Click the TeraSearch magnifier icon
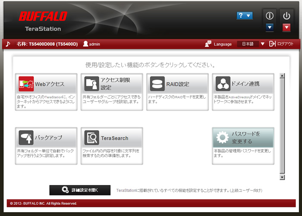 pos(91,138)
